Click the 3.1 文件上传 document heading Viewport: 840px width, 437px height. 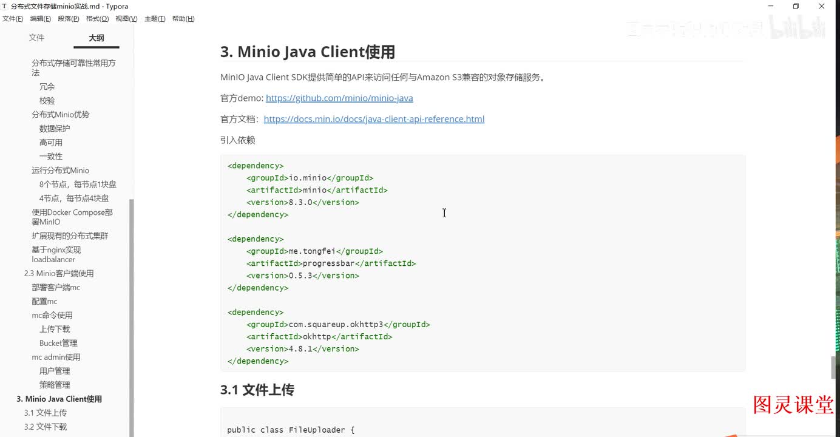click(x=257, y=390)
